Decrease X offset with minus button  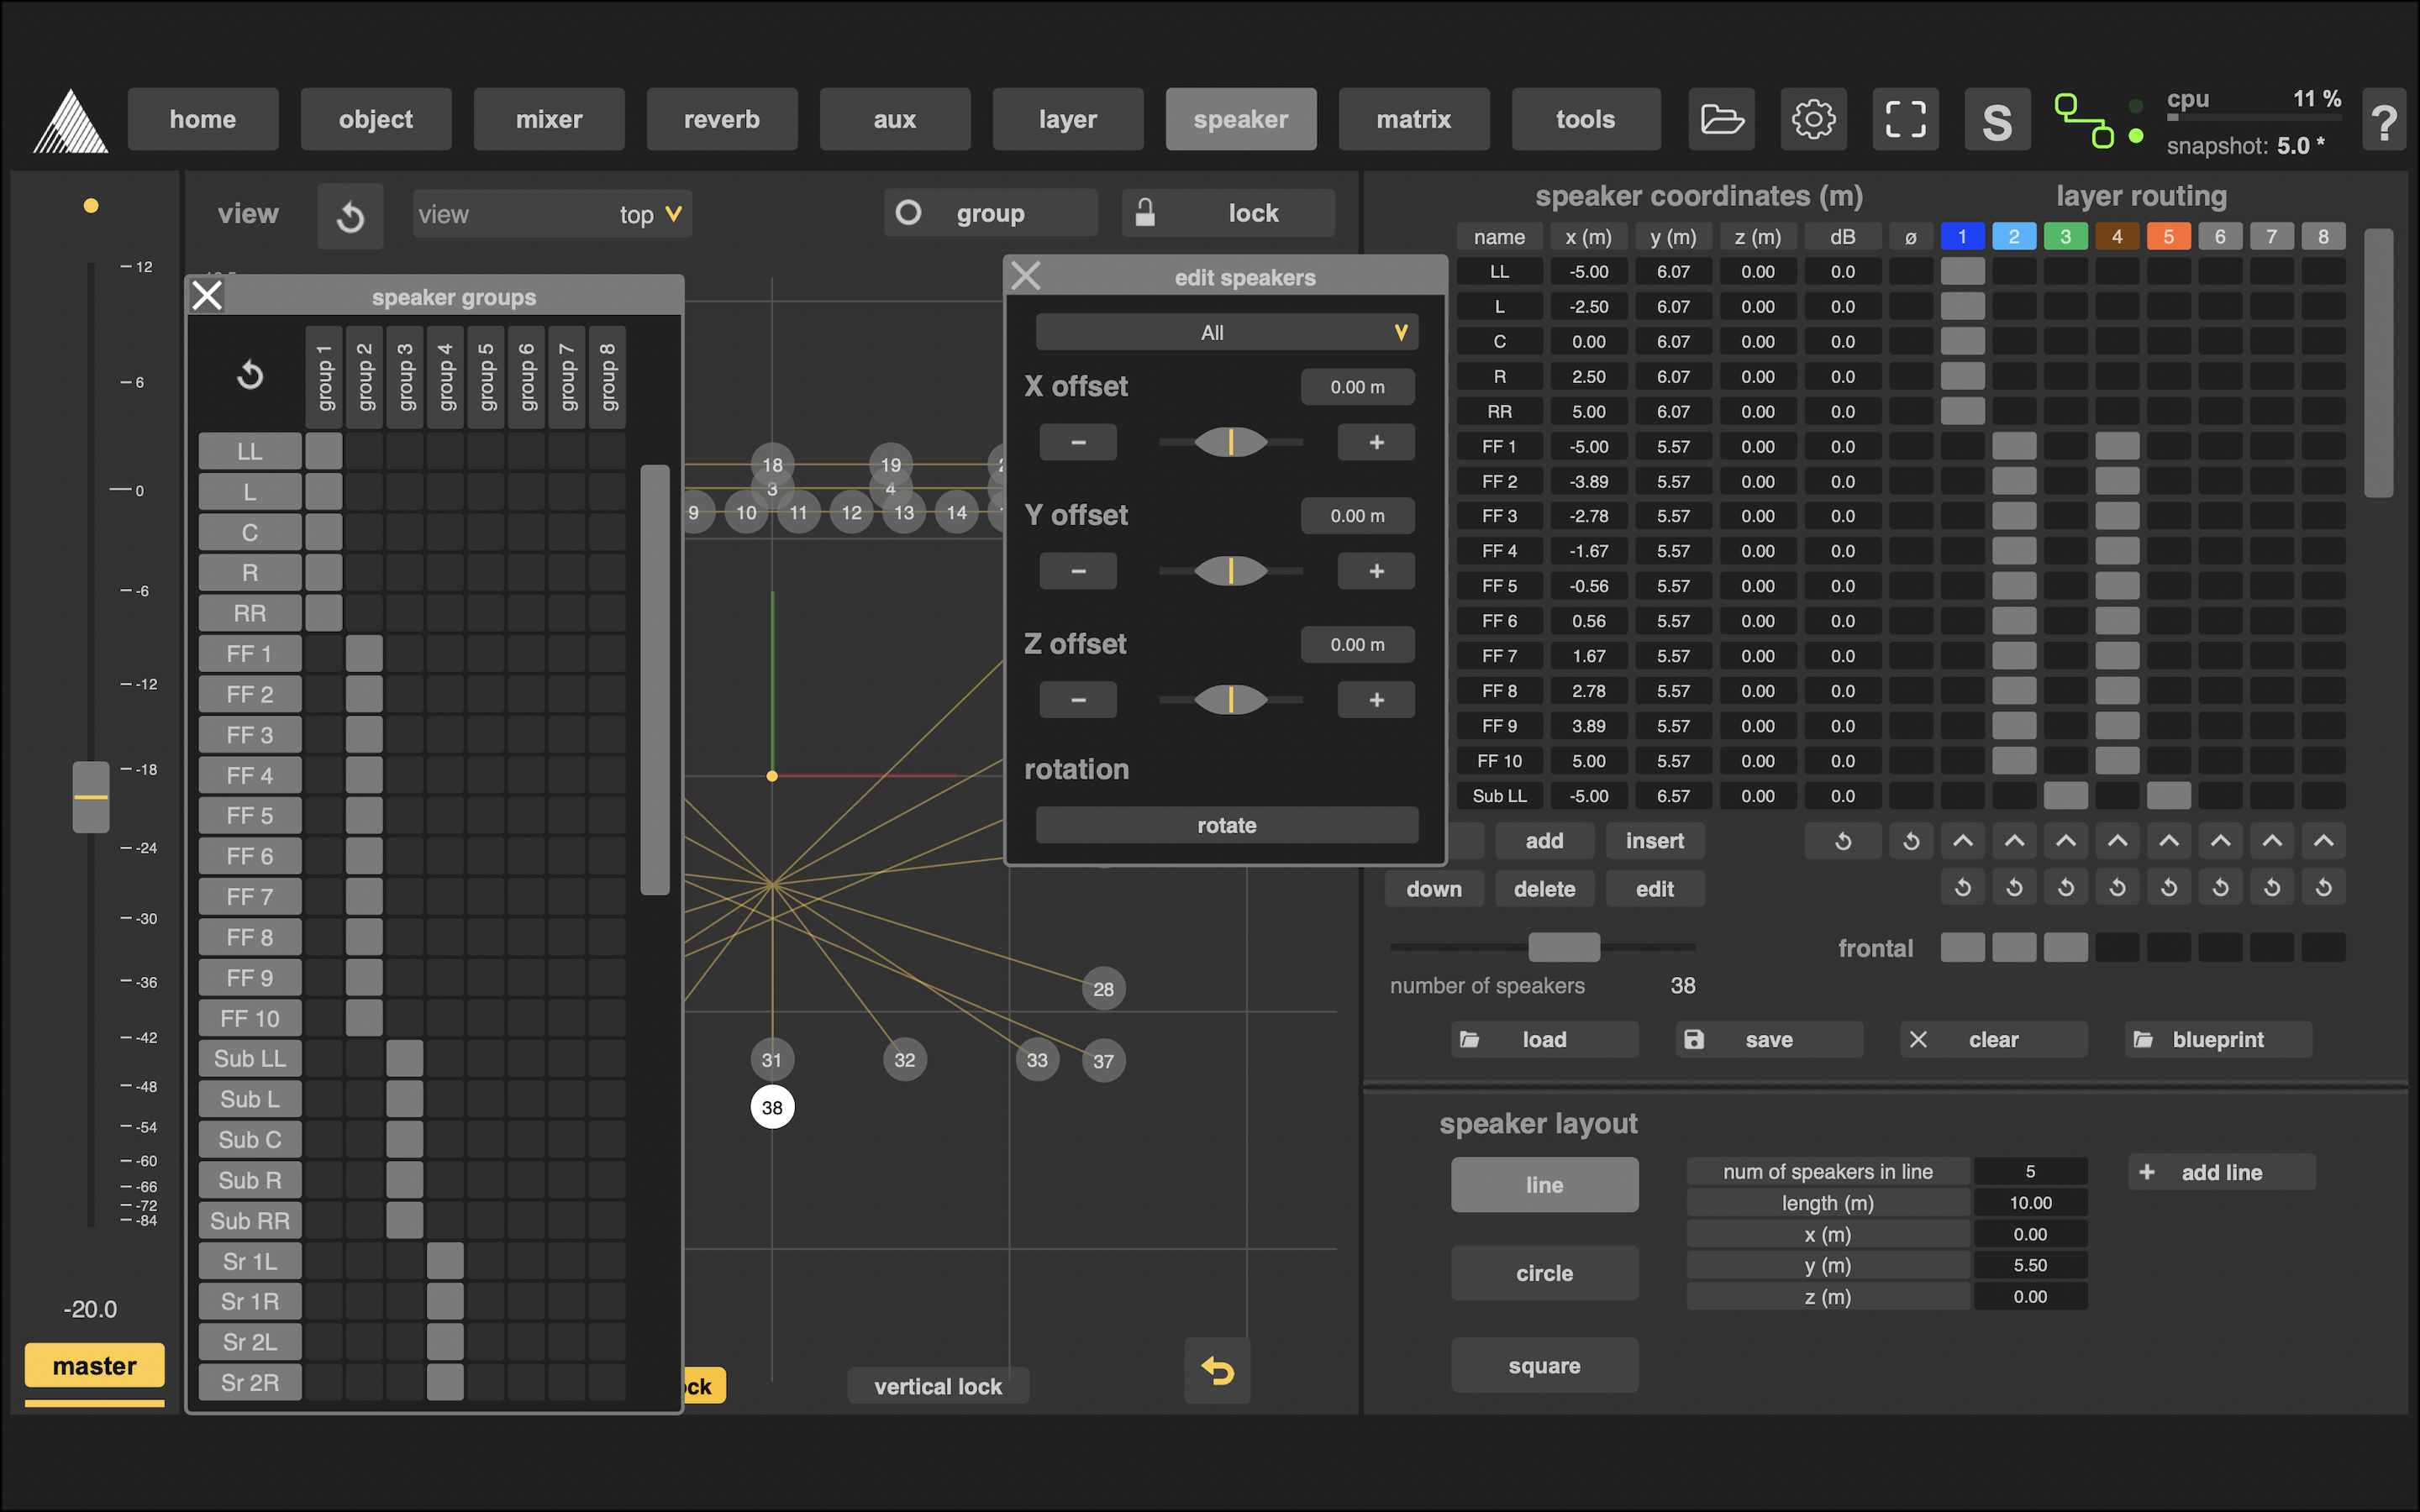1078,442
